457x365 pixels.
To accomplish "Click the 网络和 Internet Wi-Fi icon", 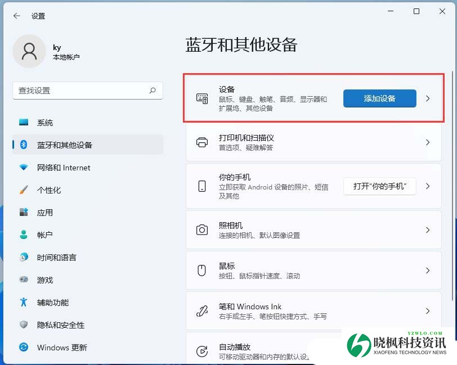I will click(24, 168).
